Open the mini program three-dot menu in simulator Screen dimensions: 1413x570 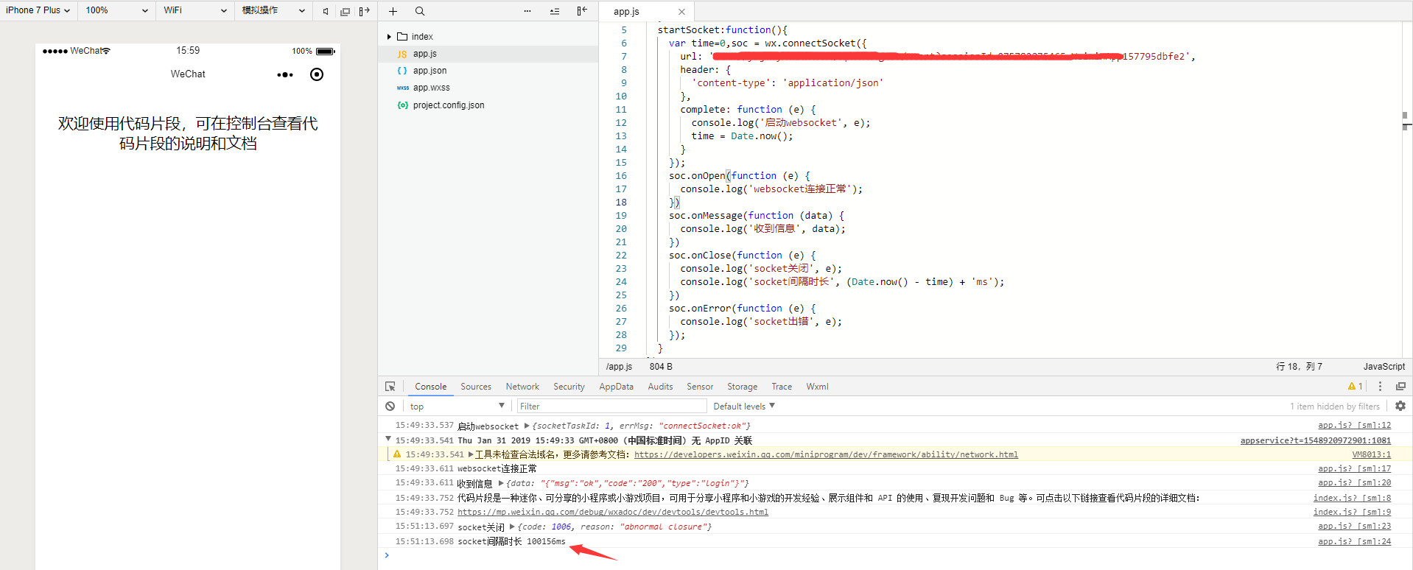pyautogui.click(x=285, y=74)
